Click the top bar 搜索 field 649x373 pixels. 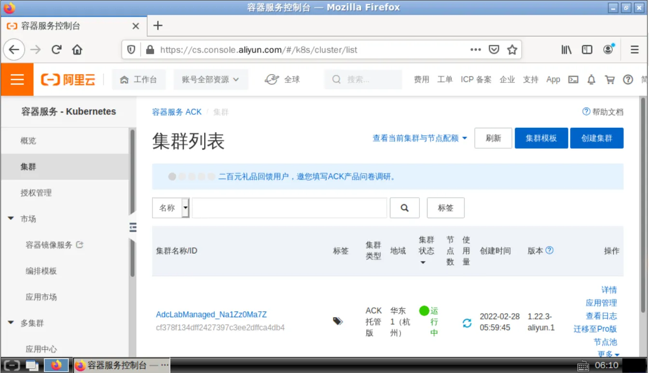click(x=363, y=80)
